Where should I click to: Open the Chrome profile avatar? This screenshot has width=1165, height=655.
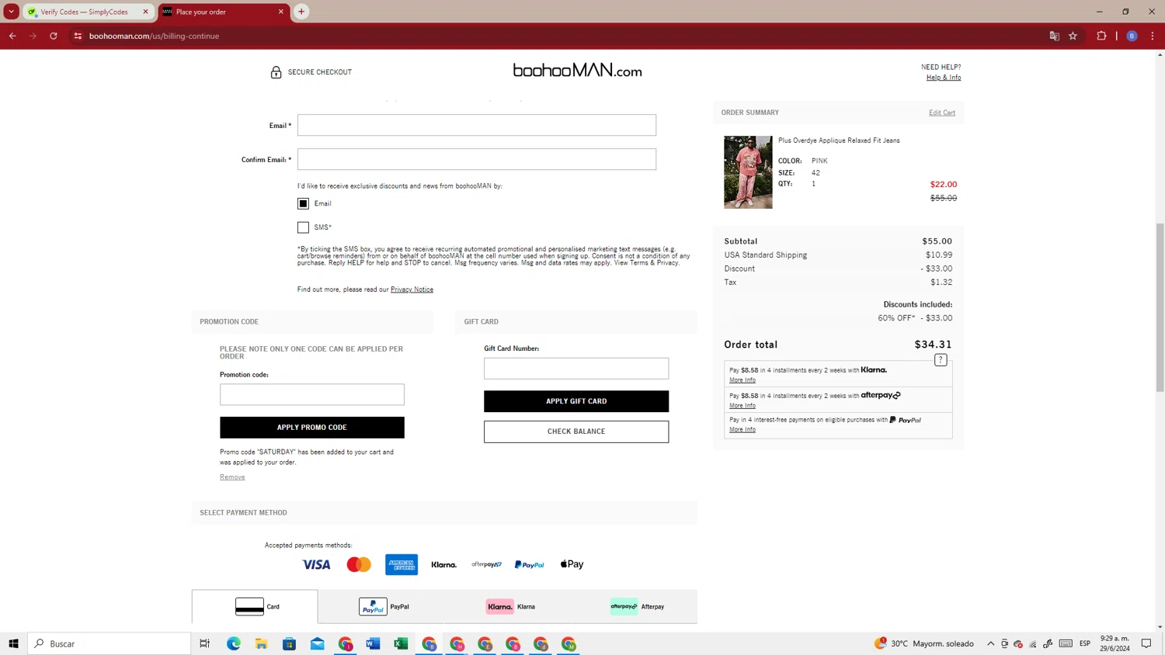[1132, 36]
